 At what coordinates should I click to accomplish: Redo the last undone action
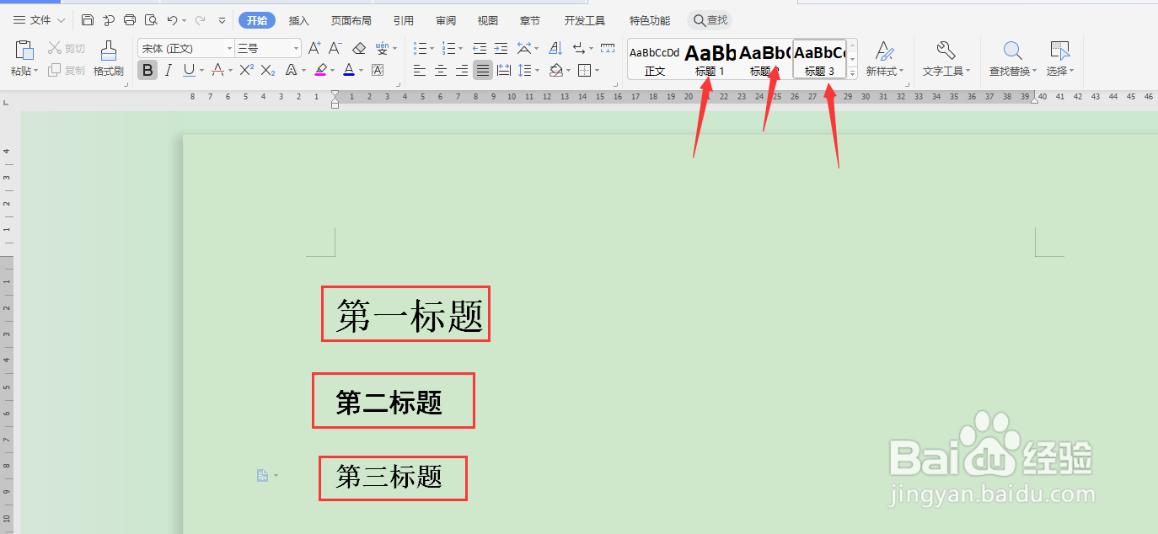pyautogui.click(x=200, y=20)
